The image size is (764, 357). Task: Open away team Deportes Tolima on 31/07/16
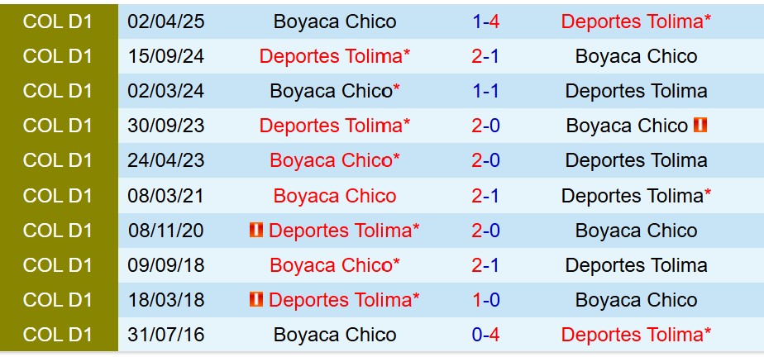coord(636,335)
